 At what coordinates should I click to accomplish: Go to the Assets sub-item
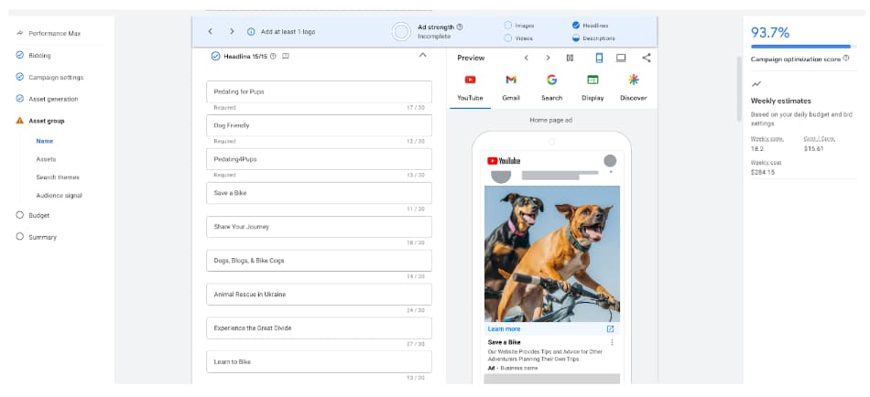click(x=46, y=159)
